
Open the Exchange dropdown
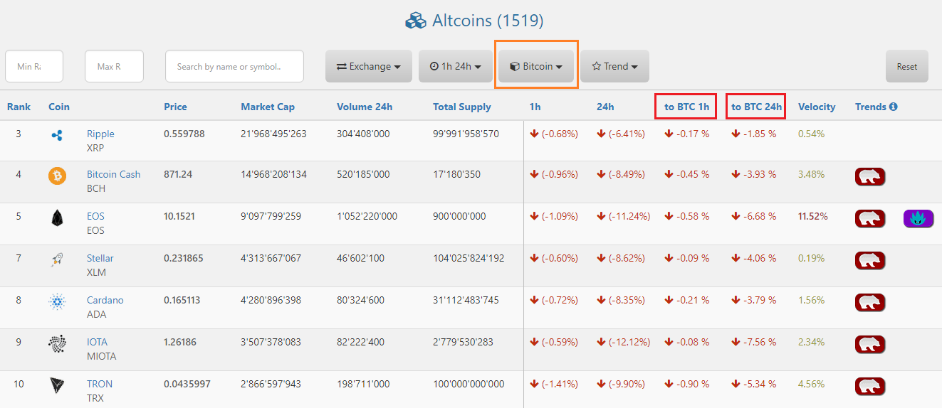[x=369, y=66]
